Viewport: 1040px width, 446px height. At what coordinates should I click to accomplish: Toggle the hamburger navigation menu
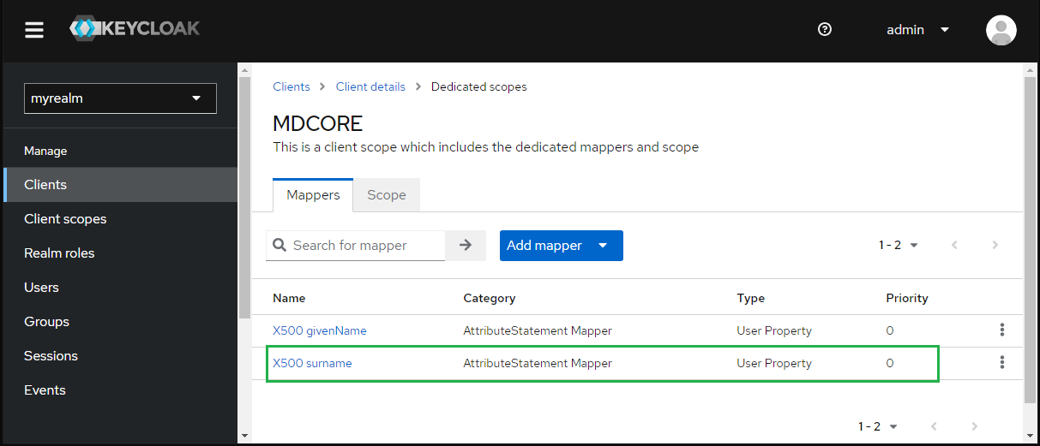[33, 30]
